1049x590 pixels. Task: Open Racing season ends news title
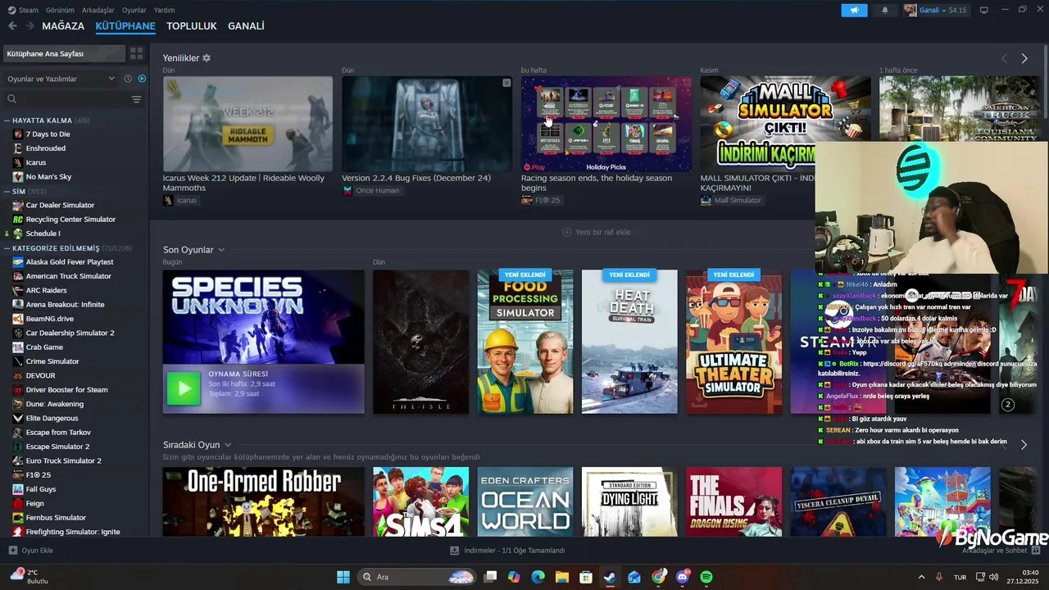[597, 183]
